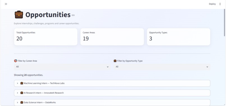The height and width of the screenshot is (106, 226).
Task: Click the Total Opportunities metric card
Action: coord(46,37)
